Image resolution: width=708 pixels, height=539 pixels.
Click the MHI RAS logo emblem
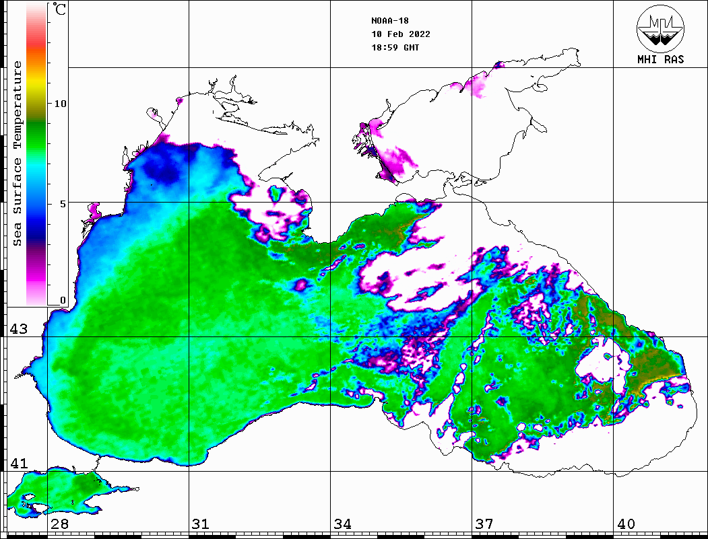click(x=661, y=28)
